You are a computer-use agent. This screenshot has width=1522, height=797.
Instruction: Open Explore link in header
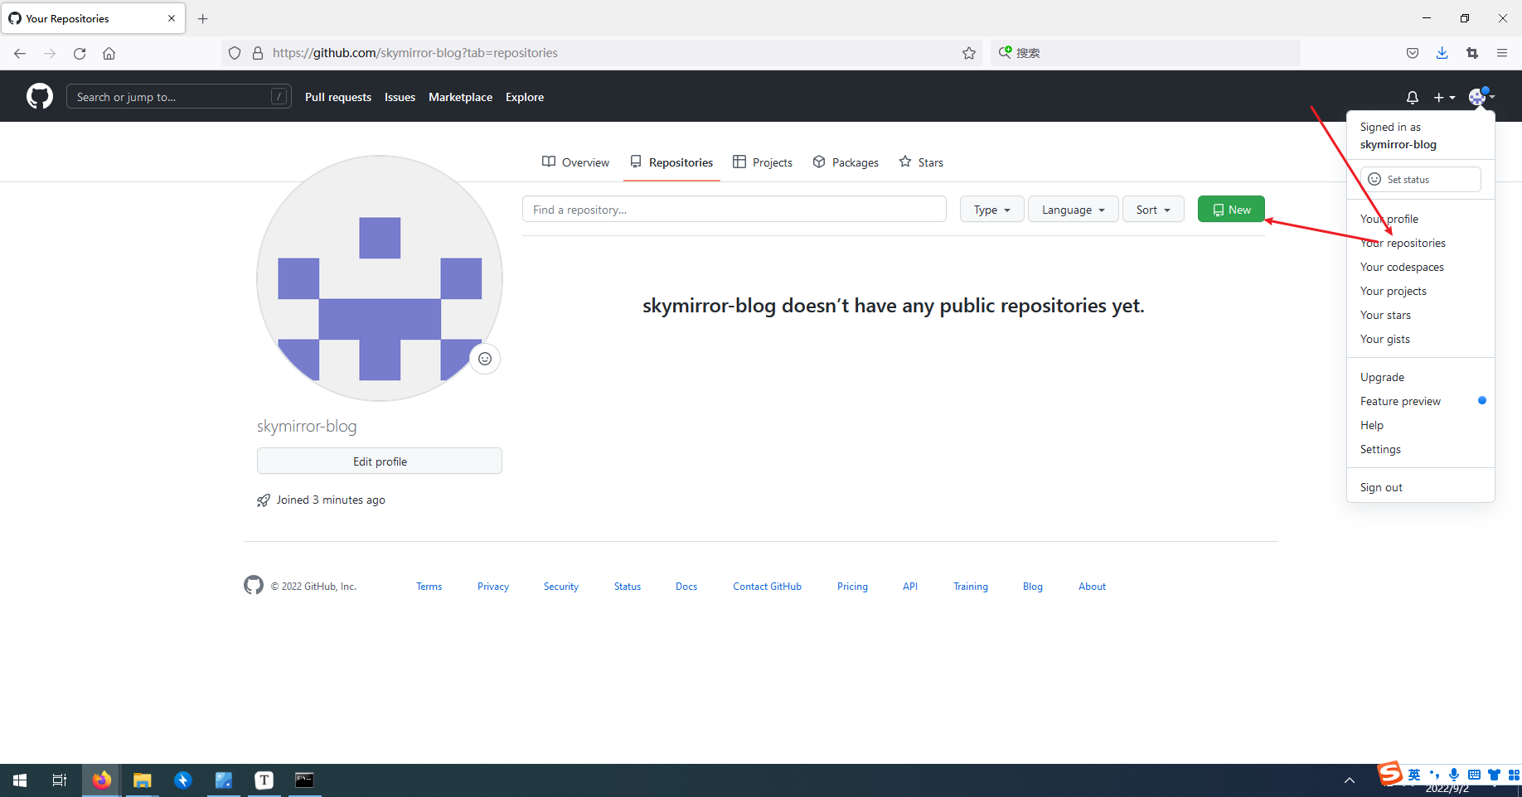(x=525, y=97)
